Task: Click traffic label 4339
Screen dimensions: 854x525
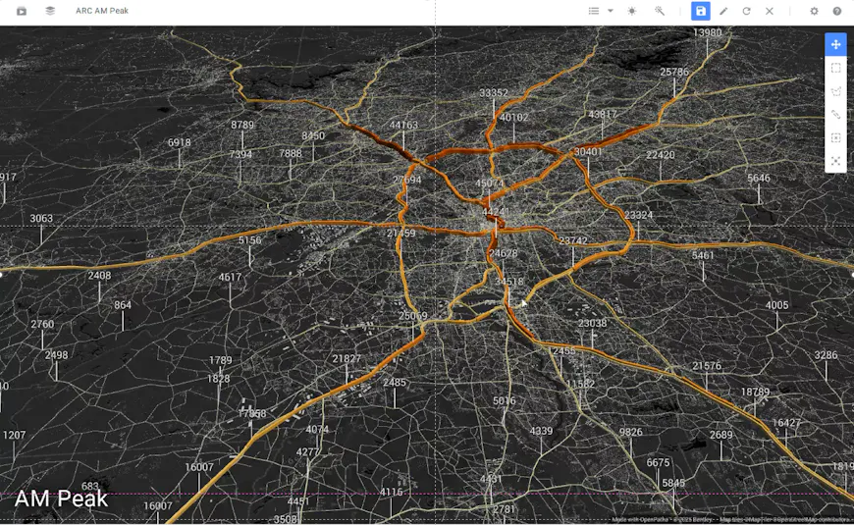Action: (541, 432)
